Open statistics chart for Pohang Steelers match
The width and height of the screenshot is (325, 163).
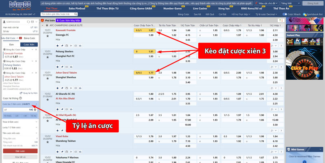coord(71,67)
